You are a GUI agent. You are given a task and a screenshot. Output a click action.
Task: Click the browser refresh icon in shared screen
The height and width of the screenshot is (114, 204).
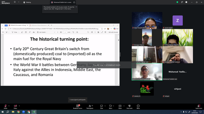coord(5,29)
